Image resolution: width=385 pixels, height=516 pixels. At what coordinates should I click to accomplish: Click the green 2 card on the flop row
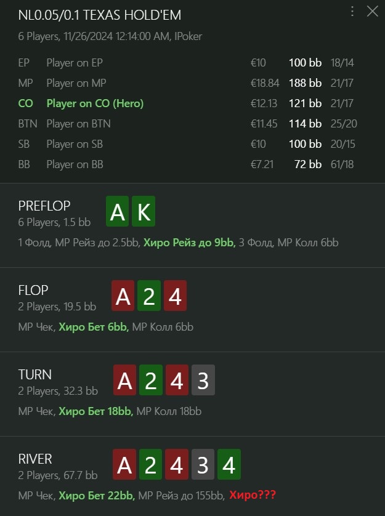[x=148, y=296]
